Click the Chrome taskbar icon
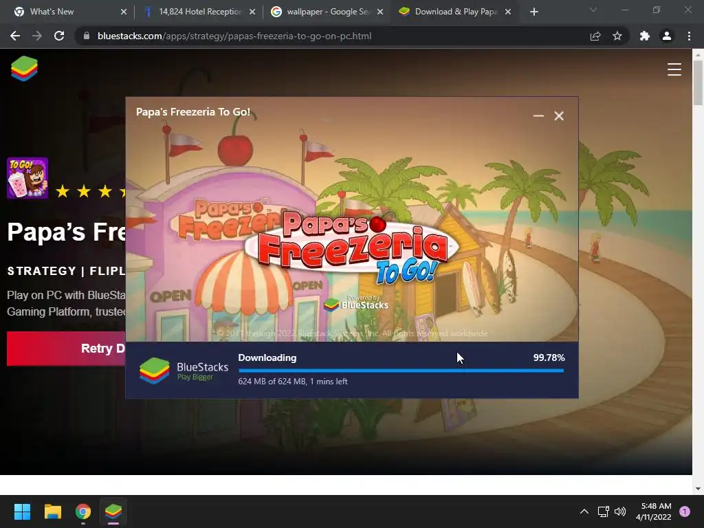704x528 pixels. click(x=83, y=511)
